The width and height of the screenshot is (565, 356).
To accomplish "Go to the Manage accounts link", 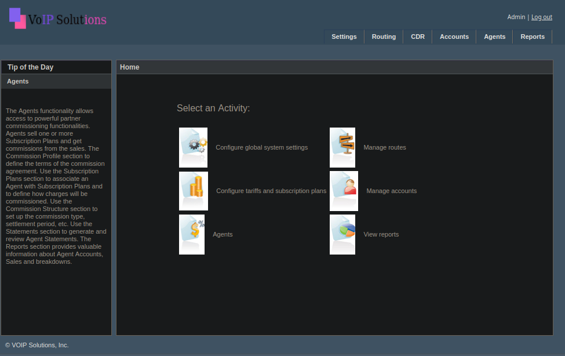I will [x=391, y=191].
